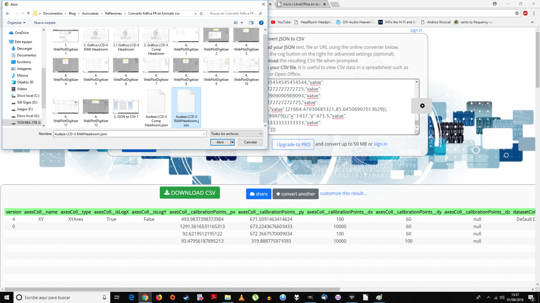
Task: Click the Adblock Plus extension icon
Action: [x=525, y=13]
